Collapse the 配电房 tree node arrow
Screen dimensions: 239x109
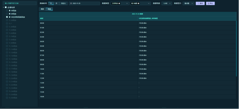[x=4, y=7]
